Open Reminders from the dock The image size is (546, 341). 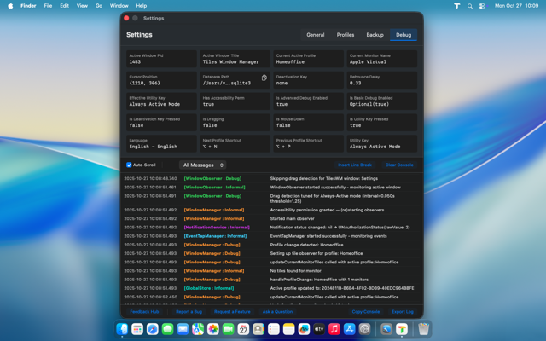(x=273, y=328)
